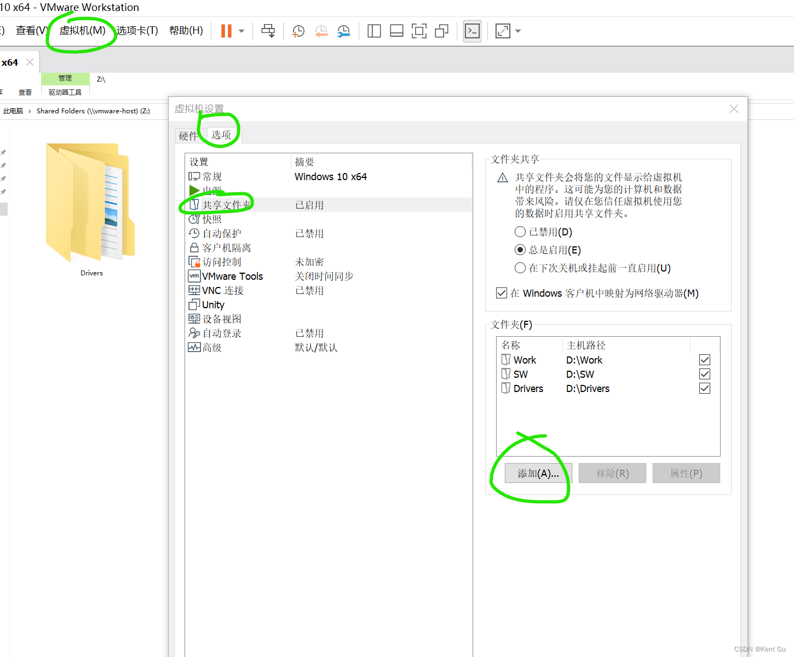Click the 设置 column header
Viewport: 794px width, 657px height.
click(x=238, y=162)
